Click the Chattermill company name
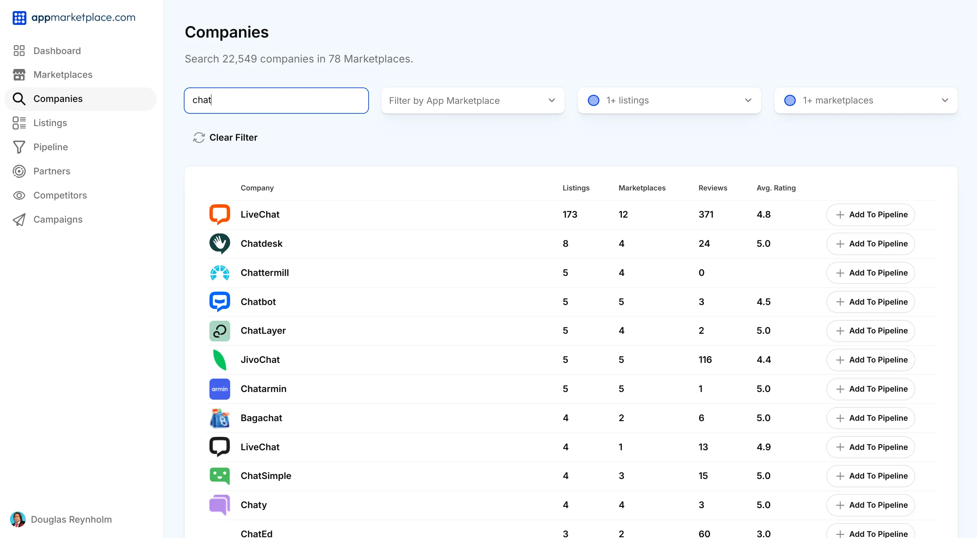This screenshot has height=538, width=977. tap(265, 273)
